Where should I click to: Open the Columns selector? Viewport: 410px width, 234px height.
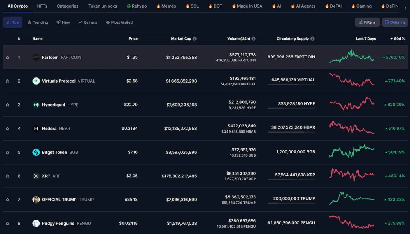(x=395, y=22)
